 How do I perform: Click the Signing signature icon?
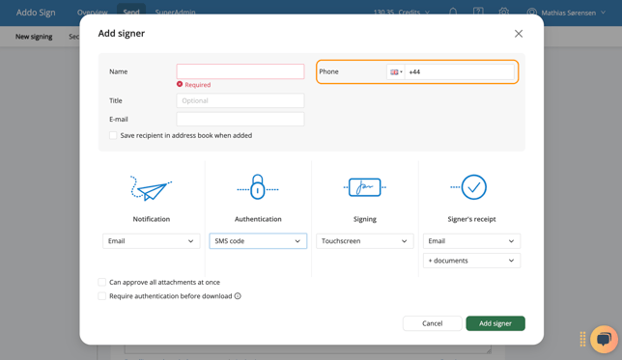click(x=364, y=187)
